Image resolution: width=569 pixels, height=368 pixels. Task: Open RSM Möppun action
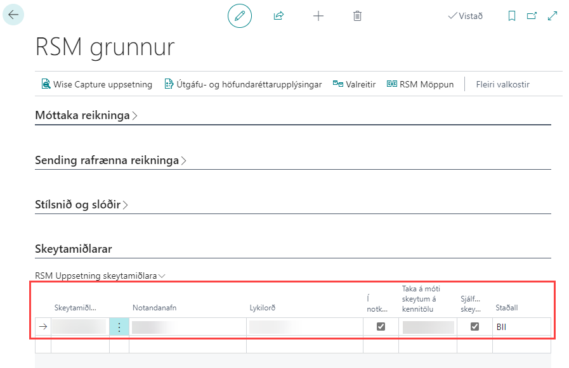[x=420, y=84]
